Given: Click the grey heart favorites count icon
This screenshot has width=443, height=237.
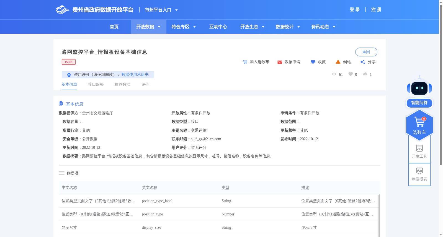Looking at the screenshot, I should (351, 74).
